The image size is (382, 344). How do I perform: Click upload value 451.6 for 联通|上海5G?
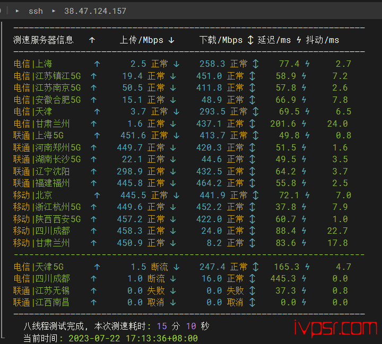coord(133,135)
